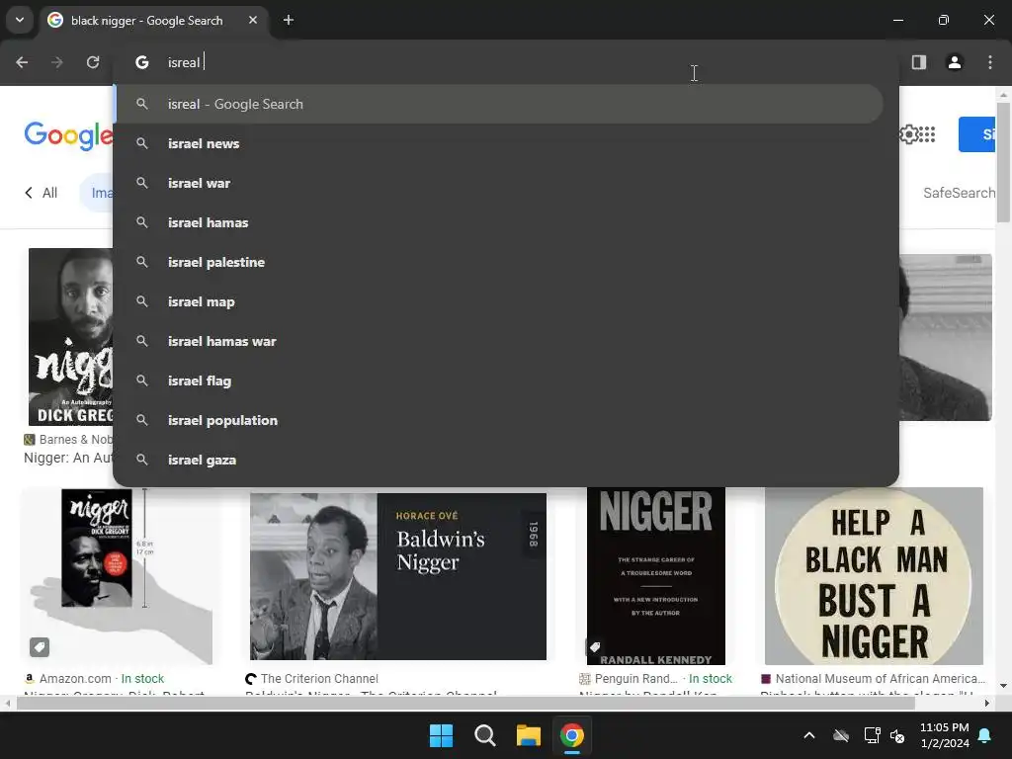Click the scroll down arrow
1012x759 pixels.
pos(1004,686)
